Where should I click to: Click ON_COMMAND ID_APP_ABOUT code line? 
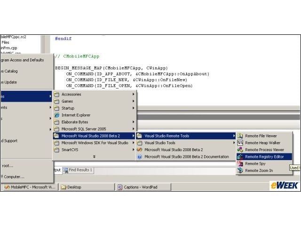(x=138, y=74)
